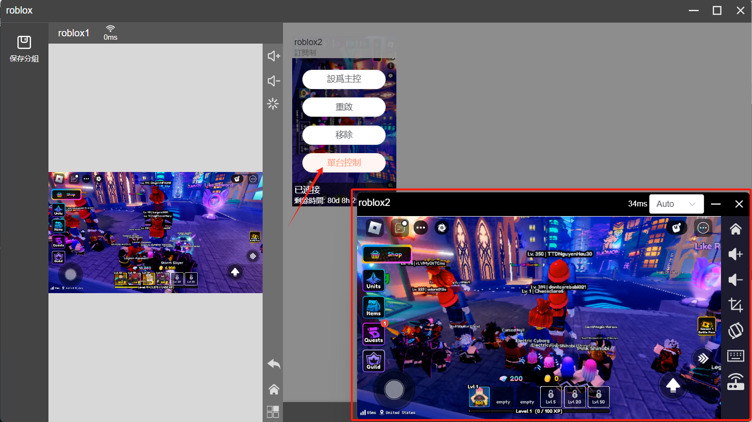The height and width of the screenshot is (422, 752).
Task: Click the home icon in the roblox1 toolbar
Action: click(274, 389)
